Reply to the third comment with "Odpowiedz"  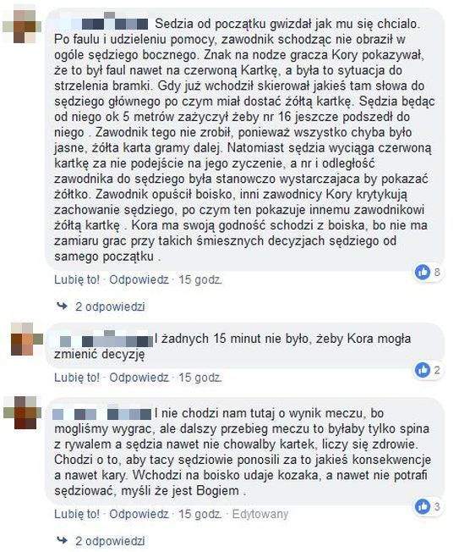pyautogui.click(x=139, y=514)
